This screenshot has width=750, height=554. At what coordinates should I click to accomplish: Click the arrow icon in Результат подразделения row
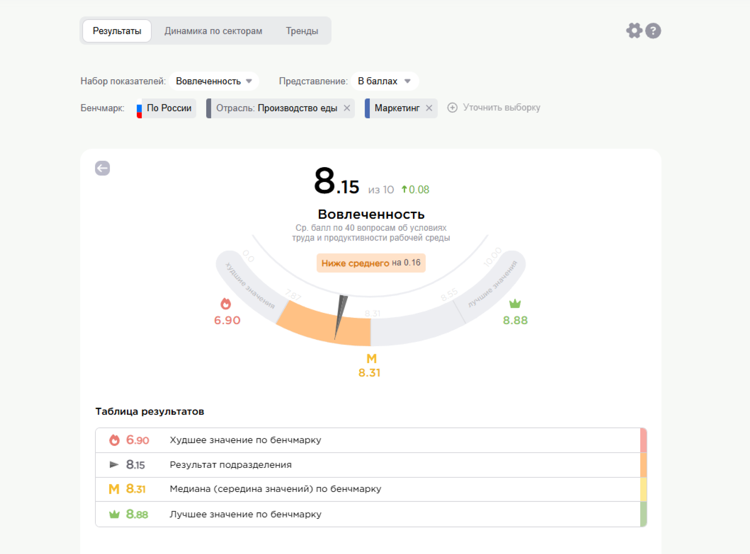point(114,464)
